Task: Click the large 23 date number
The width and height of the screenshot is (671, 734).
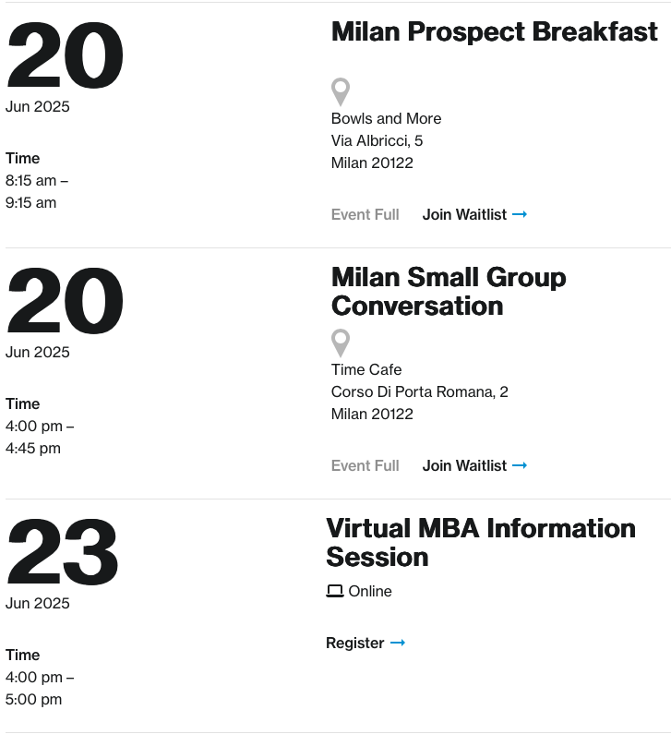Action: [x=62, y=552]
